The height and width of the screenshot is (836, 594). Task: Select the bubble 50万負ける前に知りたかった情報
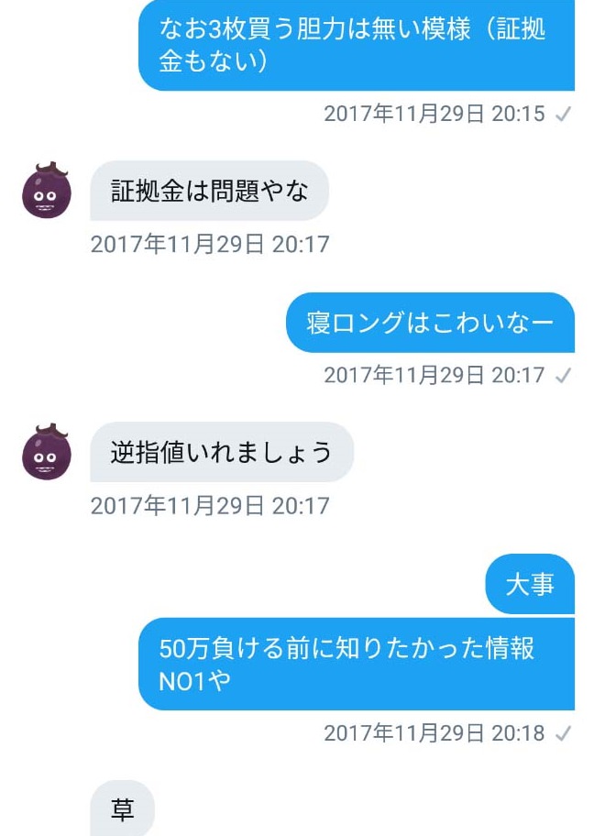tap(357, 664)
